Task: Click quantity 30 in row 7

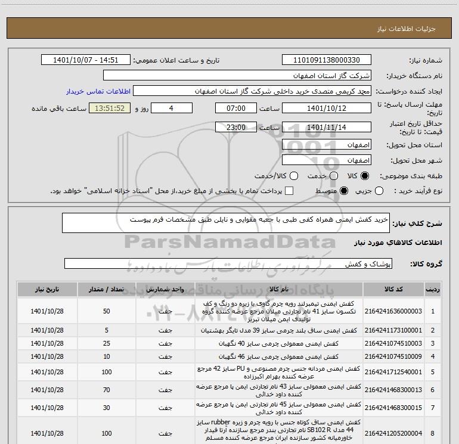Action: pyautogui.click(x=107, y=408)
